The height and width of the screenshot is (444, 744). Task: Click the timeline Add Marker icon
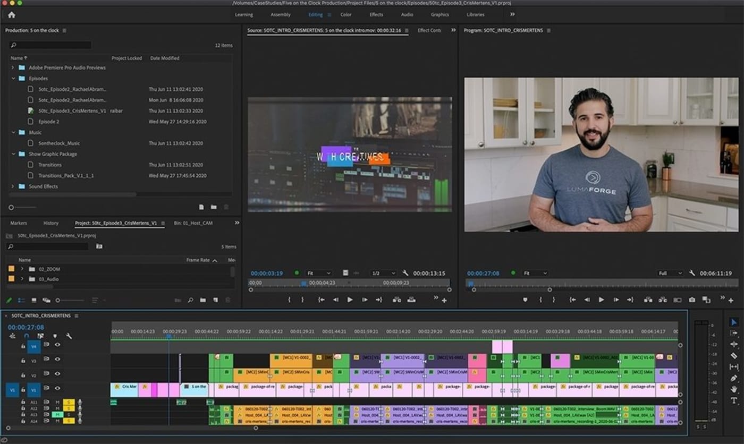tap(55, 336)
